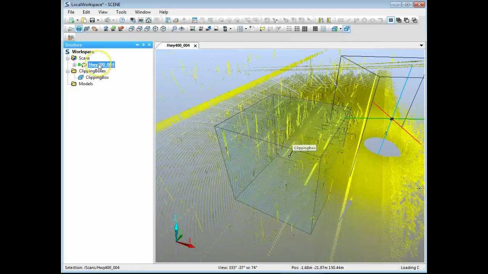Select the Workspace root item

point(83,52)
